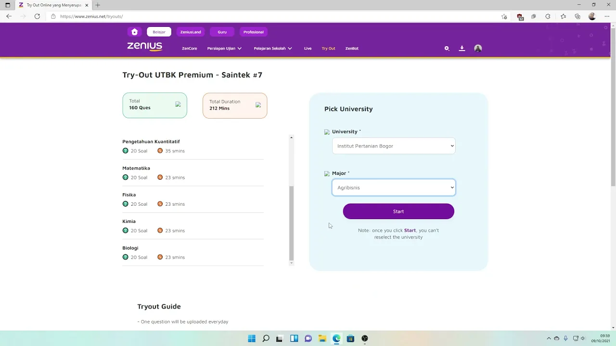
Task: Switch to the ZeniusLand tab
Action: click(191, 32)
